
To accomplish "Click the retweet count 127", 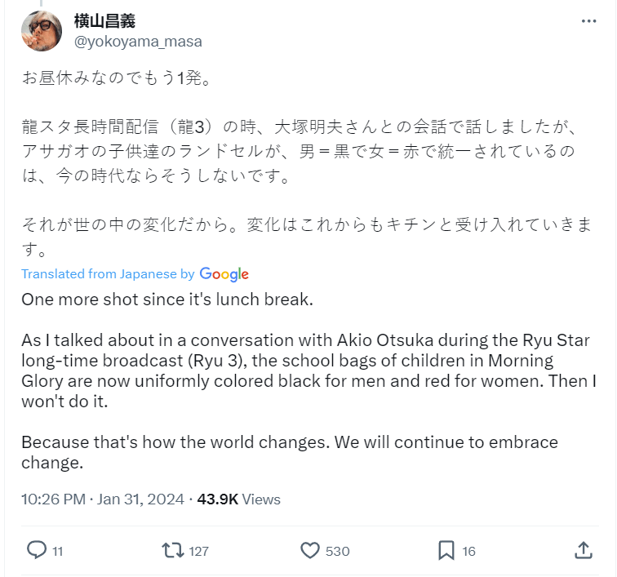I will [x=198, y=552].
